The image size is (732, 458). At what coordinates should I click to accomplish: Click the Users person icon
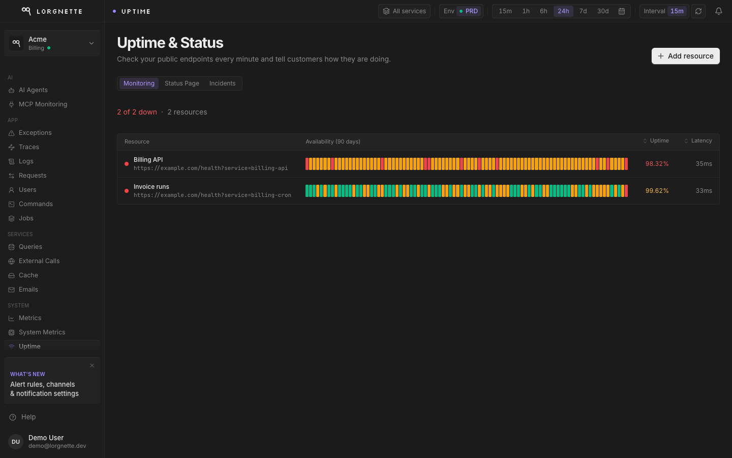(x=11, y=190)
